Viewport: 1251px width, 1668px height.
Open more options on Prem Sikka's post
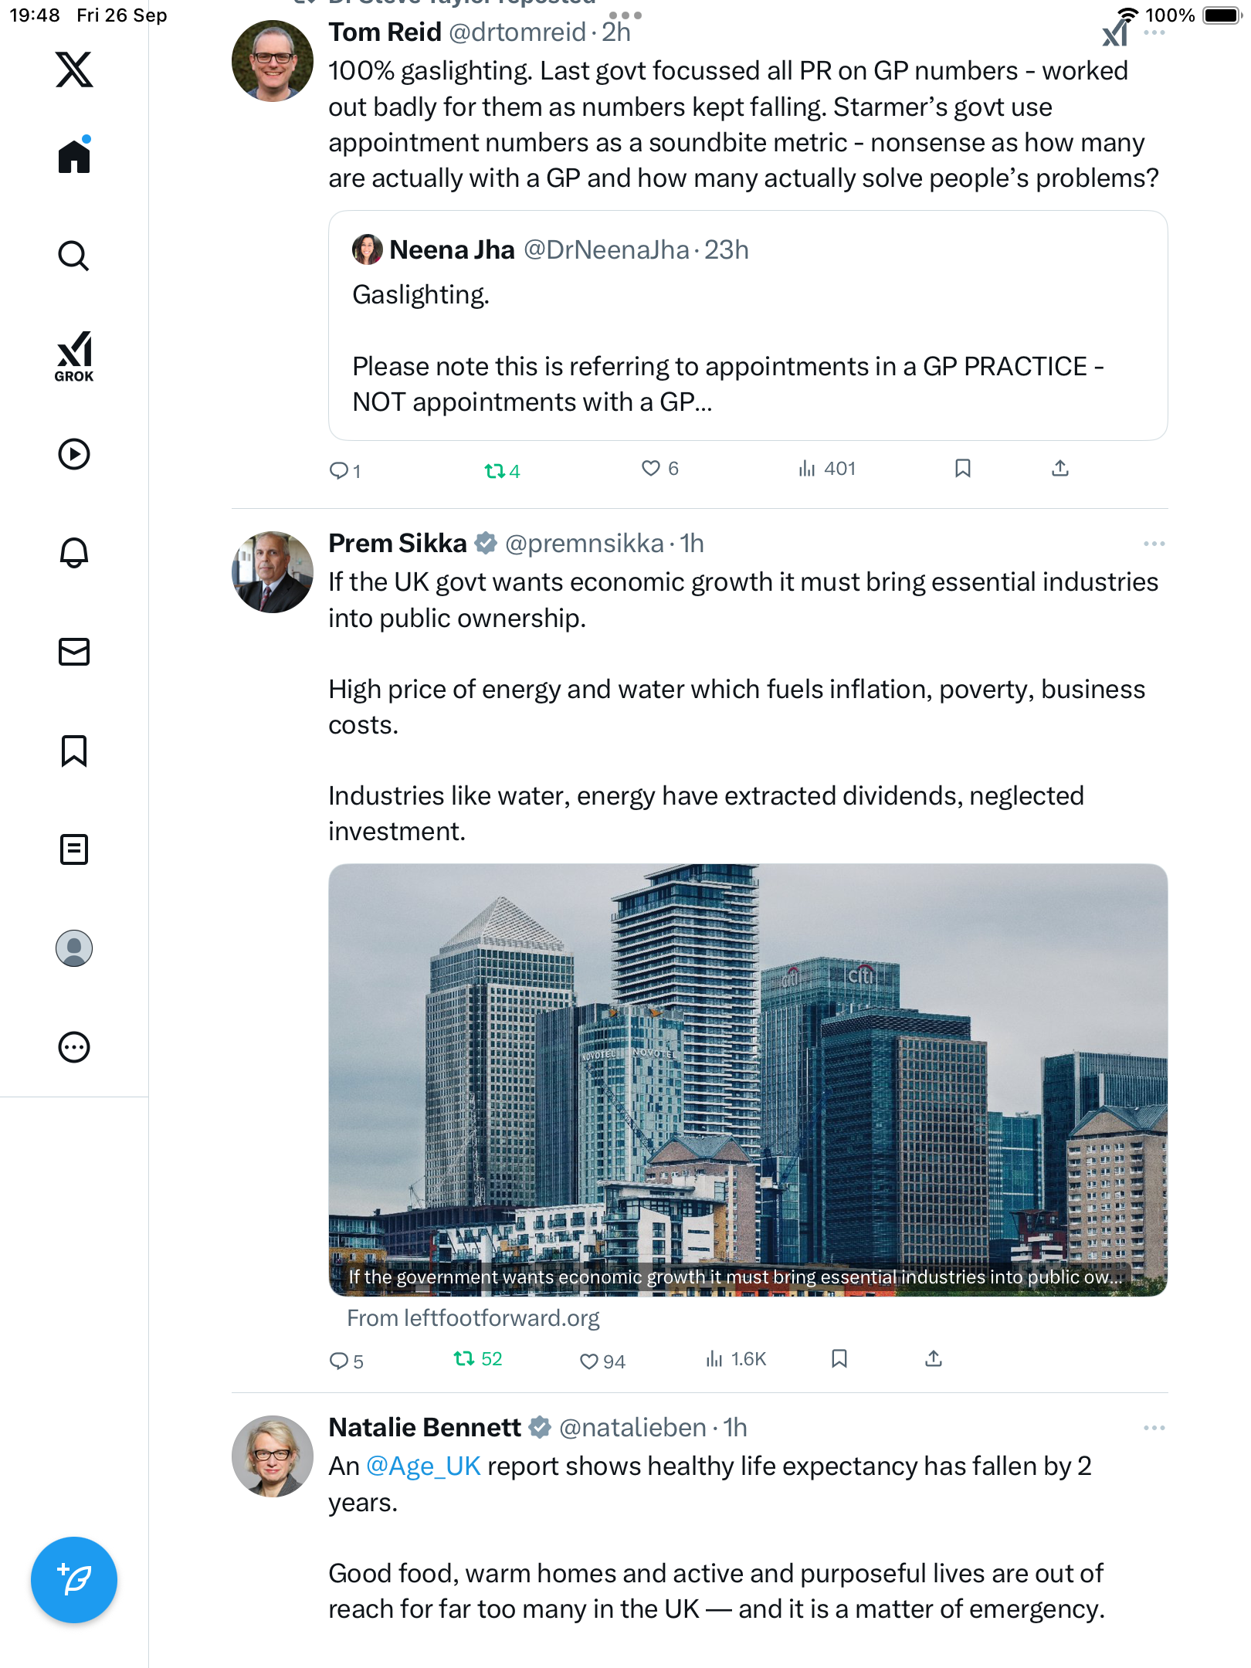click(1154, 544)
